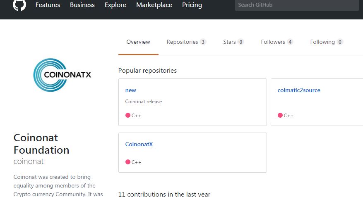Screen dimensions: 363x197
Task: Switch to the Overview tab
Action: (138, 42)
